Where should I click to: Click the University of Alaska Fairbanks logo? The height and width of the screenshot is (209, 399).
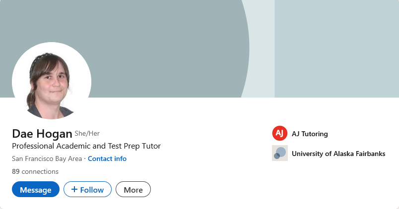point(280,154)
